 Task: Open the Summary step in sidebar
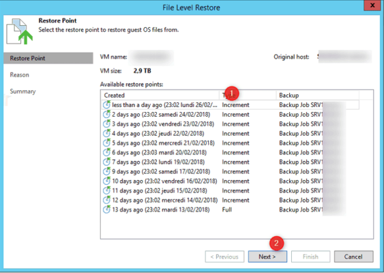23,91
